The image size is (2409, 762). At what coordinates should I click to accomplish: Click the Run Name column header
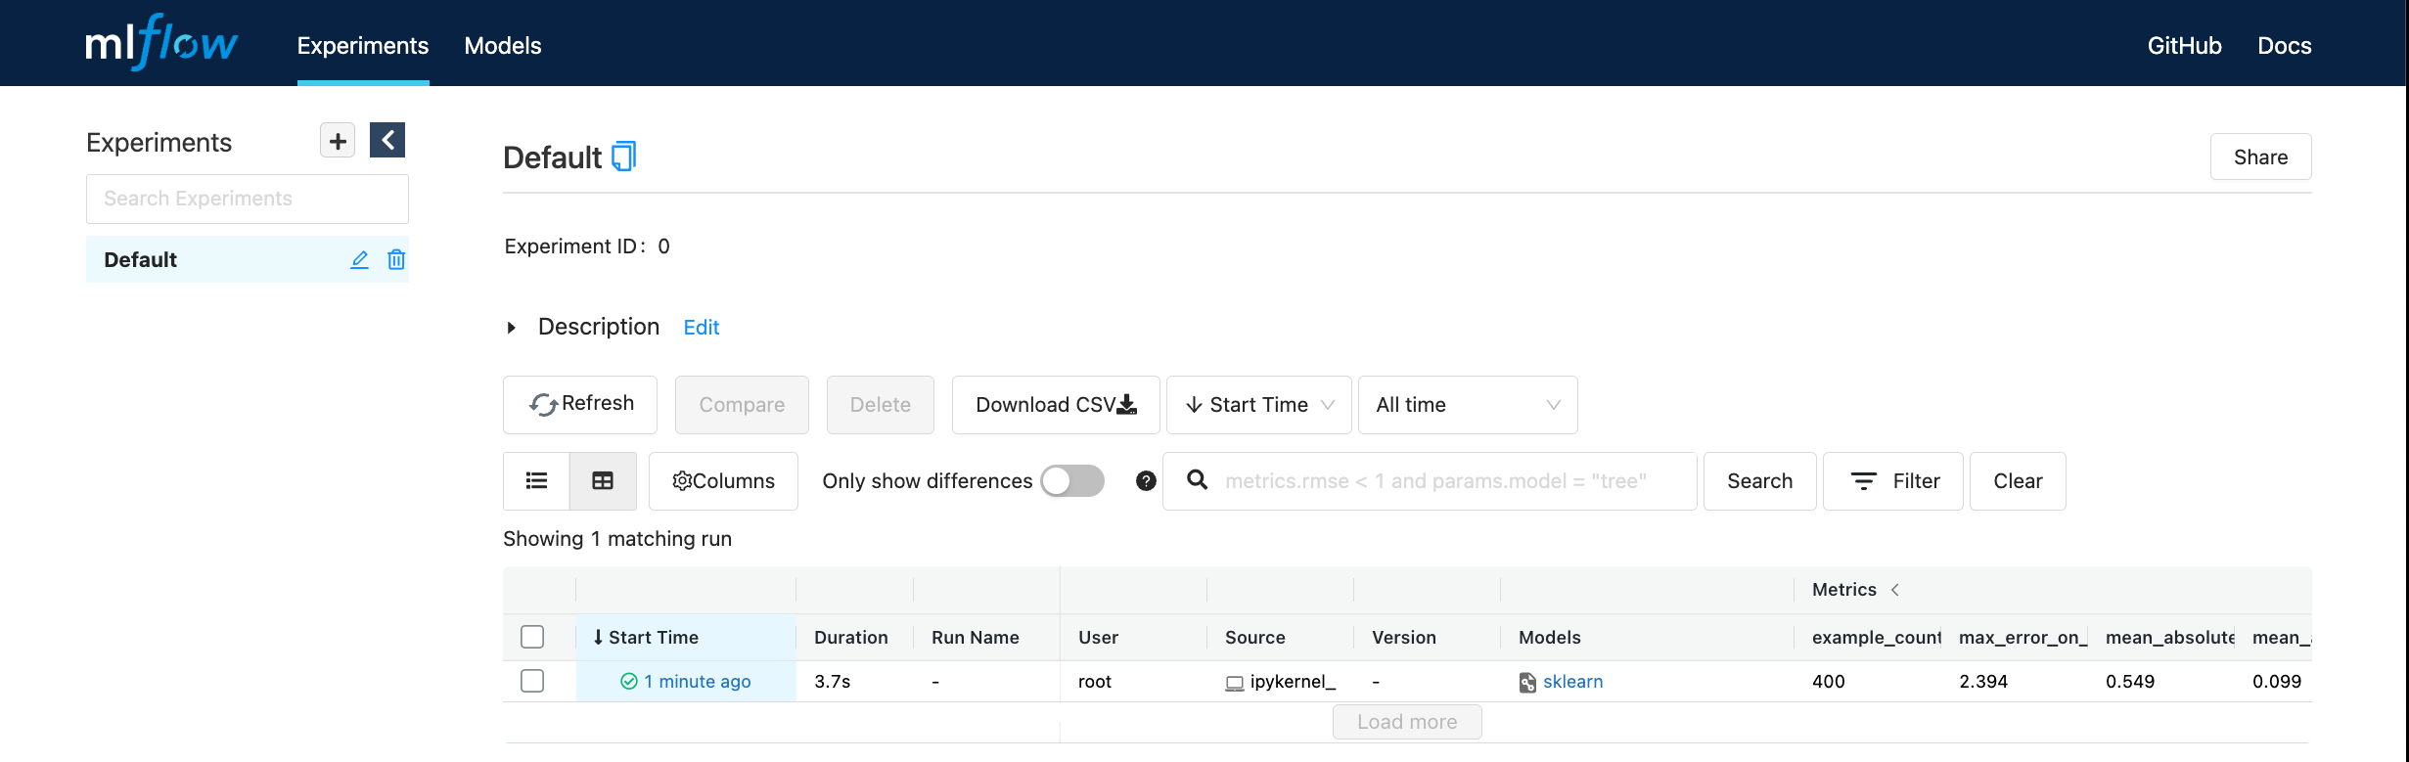pos(976,637)
